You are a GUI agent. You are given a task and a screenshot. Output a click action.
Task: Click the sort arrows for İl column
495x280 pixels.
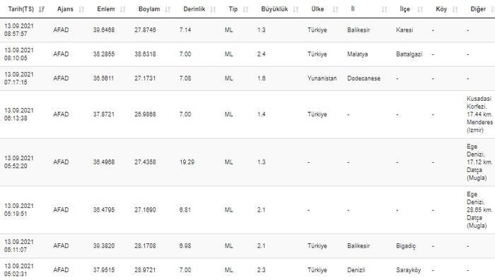(384, 9)
